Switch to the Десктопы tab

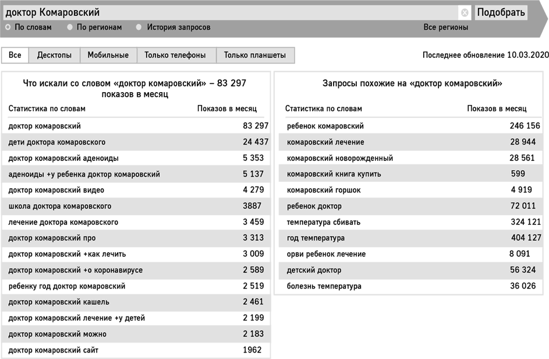pos(54,55)
